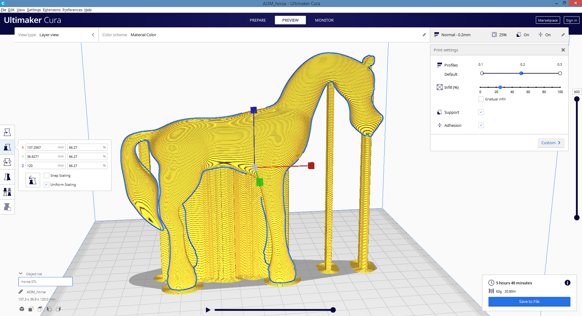Open Per Model Settings tool

(x=7, y=192)
